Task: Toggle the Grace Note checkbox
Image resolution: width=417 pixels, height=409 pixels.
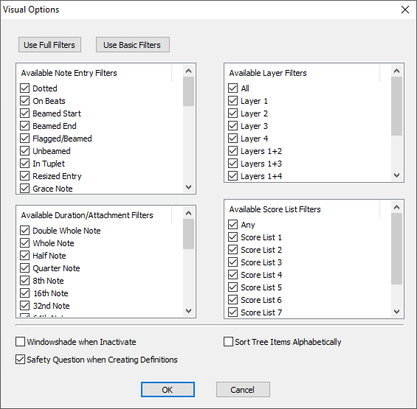Action: click(25, 189)
